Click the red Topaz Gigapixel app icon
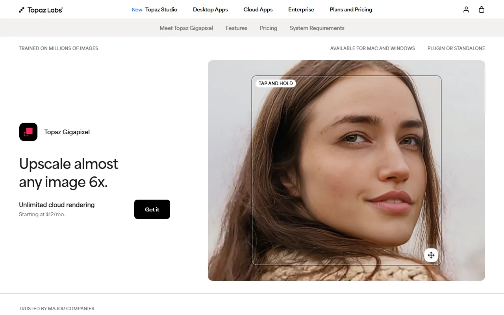The width and height of the screenshot is (504, 315). (x=28, y=132)
